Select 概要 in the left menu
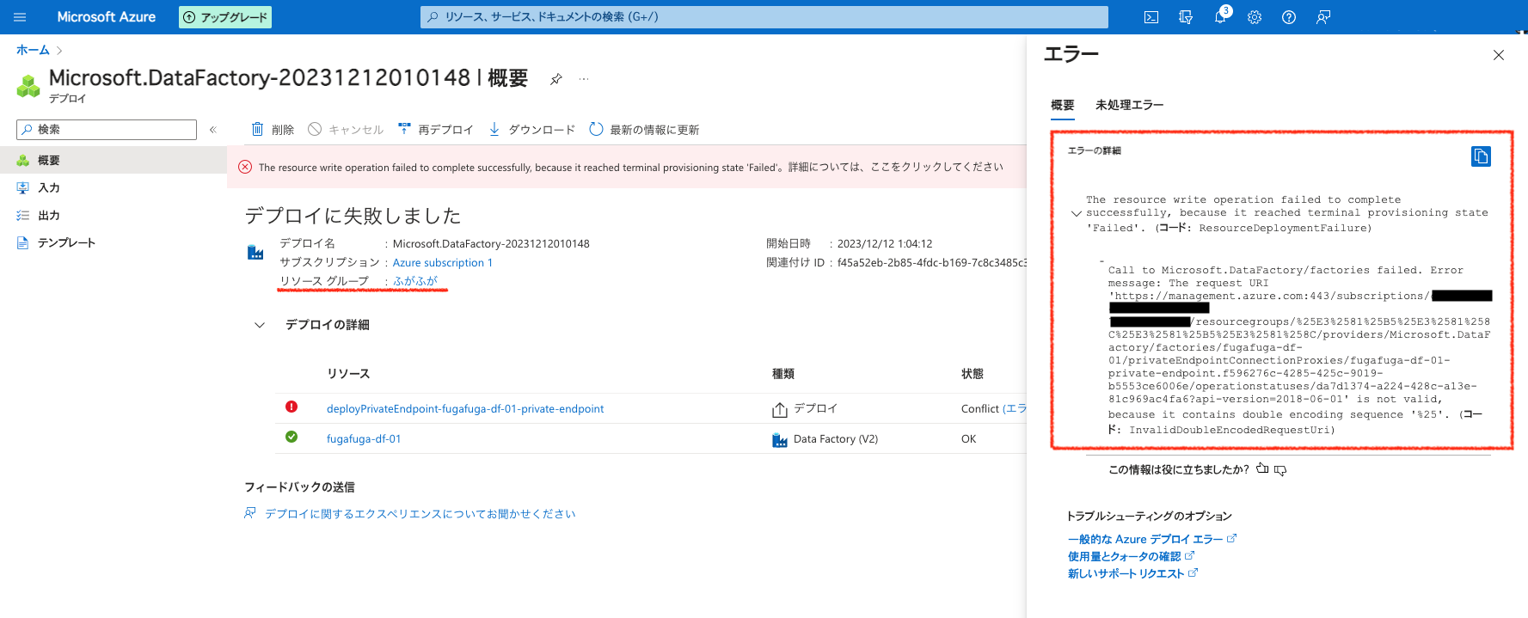This screenshot has width=1528, height=618. click(114, 161)
